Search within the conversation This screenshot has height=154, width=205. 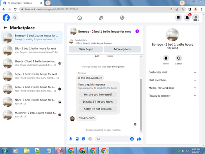click(x=179, y=58)
